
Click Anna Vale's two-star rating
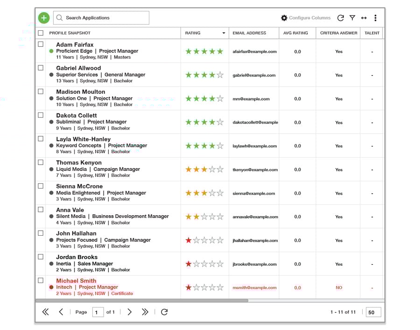pyautogui.click(x=204, y=217)
